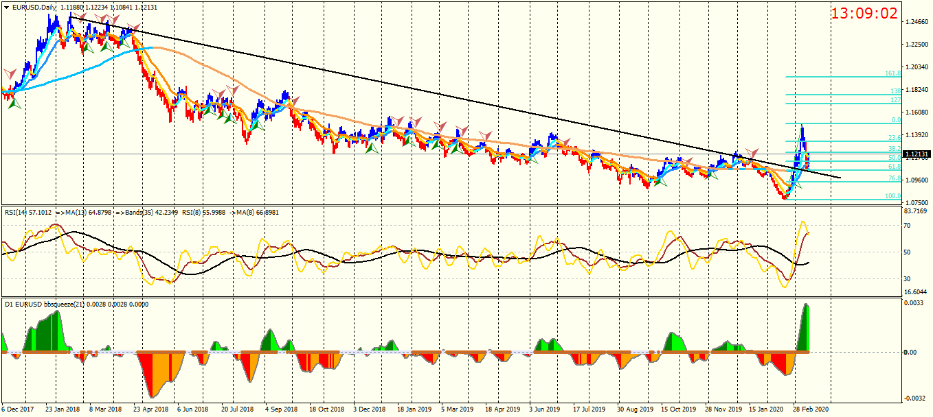Click the 8 Mar 2018 date label

(104, 409)
